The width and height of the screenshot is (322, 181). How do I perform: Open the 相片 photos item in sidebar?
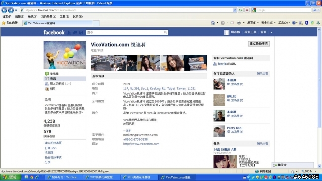(x=53, y=89)
